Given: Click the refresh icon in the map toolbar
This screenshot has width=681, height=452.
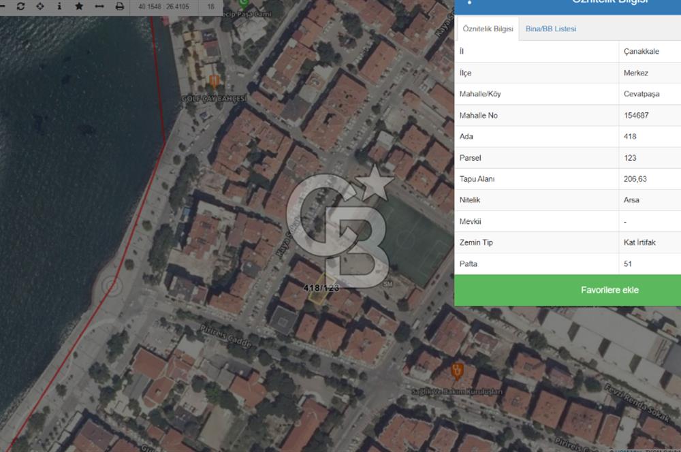Looking at the screenshot, I should (x=20, y=6).
